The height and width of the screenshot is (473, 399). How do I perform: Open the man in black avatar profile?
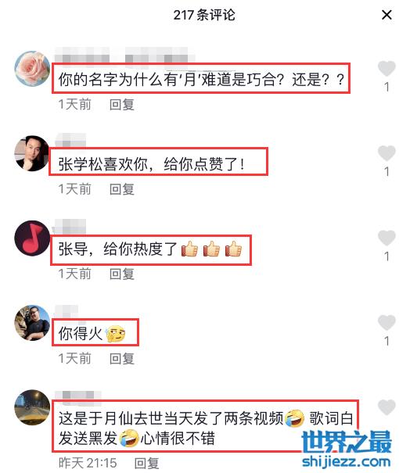tap(32, 153)
